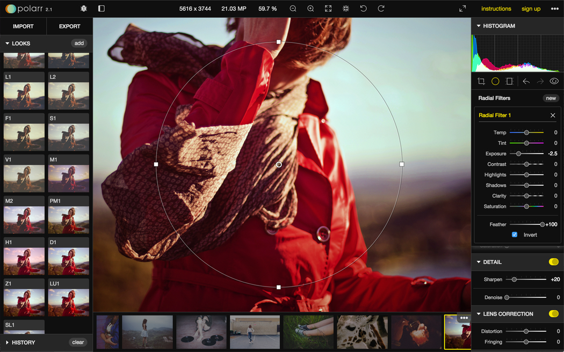Open the Import tab
Screen dimensions: 564x352
coord(23,26)
